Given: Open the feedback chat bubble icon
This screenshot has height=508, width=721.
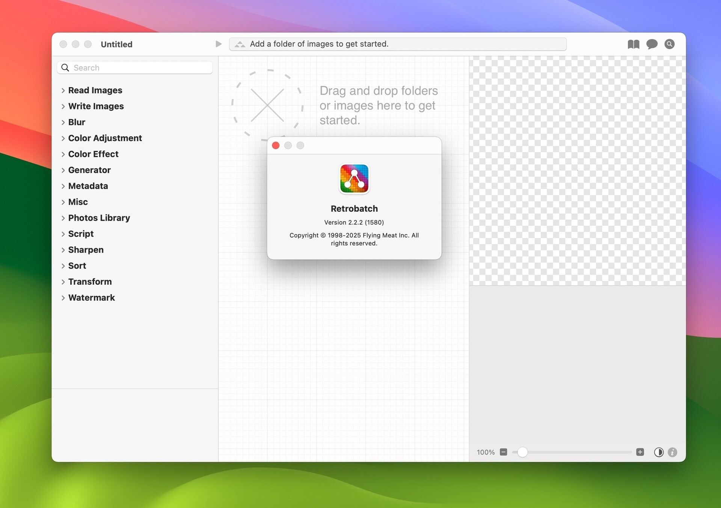Looking at the screenshot, I should [652, 44].
